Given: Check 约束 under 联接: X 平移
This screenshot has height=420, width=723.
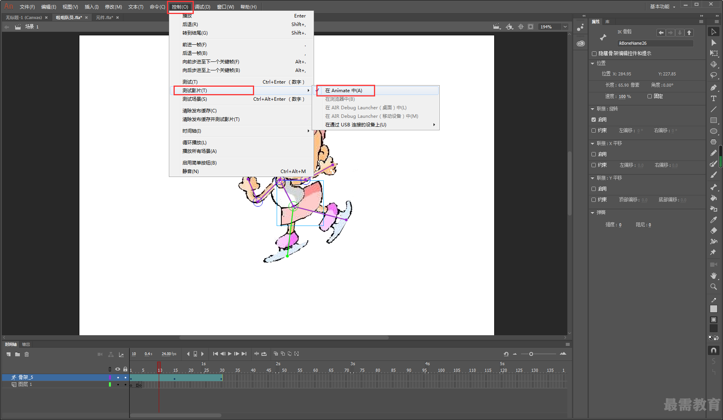Looking at the screenshot, I should tap(594, 165).
